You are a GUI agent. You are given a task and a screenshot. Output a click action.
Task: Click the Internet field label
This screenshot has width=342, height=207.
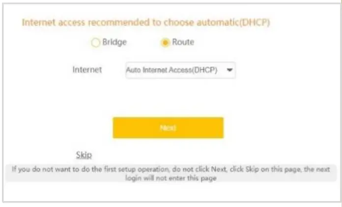point(87,70)
